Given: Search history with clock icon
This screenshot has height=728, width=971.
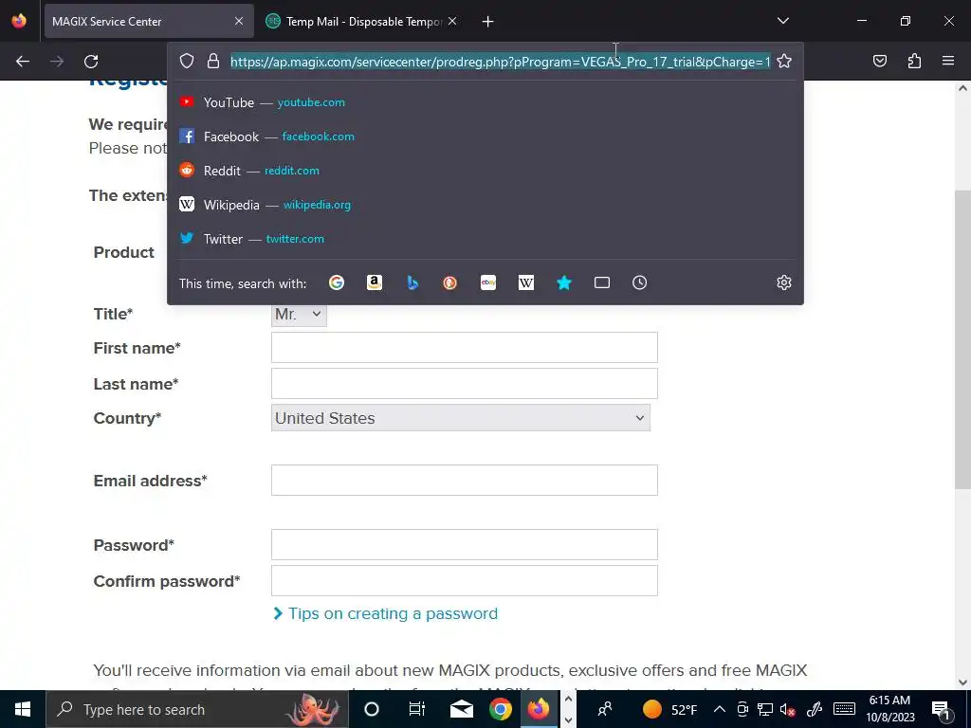Looking at the screenshot, I should pyautogui.click(x=640, y=282).
